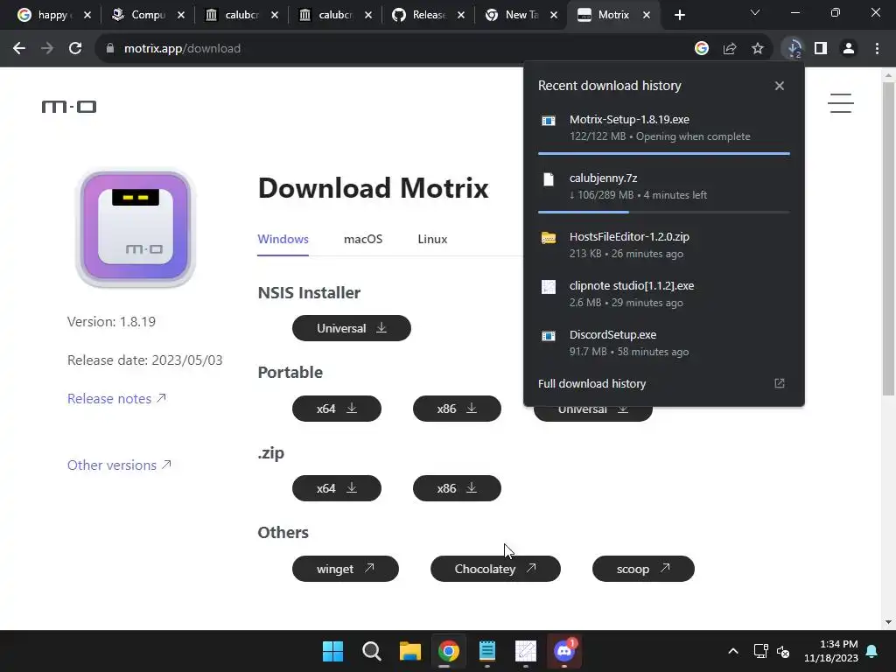
Task: Select the Windows platform tab
Action: 283,239
